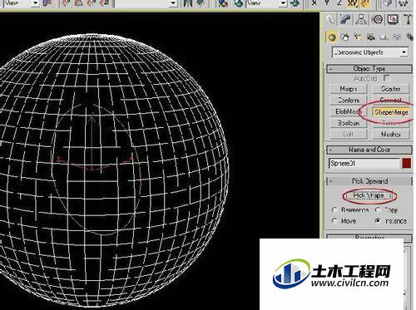The width and height of the screenshot is (416, 310).
Task: Select the Instance radio option
Action: coord(377,221)
